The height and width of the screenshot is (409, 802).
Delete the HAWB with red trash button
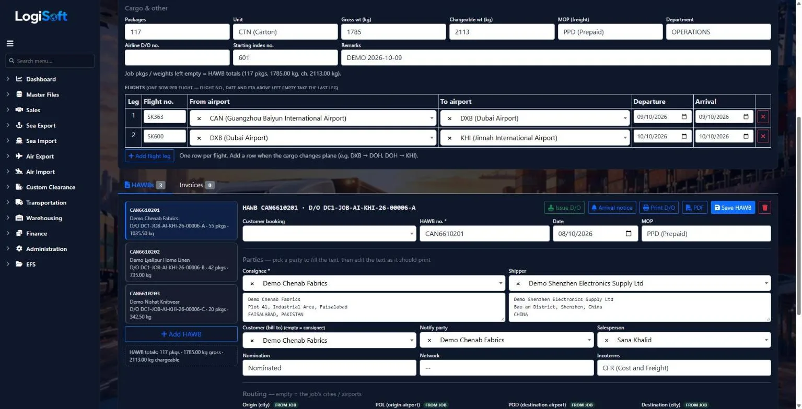click(765, 208)
